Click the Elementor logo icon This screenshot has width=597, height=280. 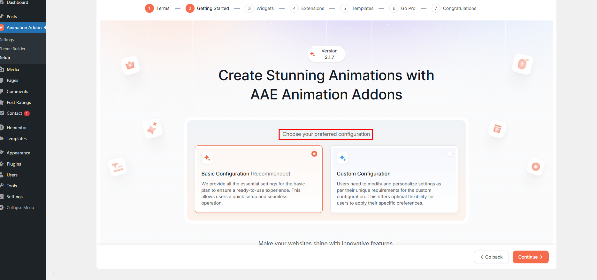(1, 128)
